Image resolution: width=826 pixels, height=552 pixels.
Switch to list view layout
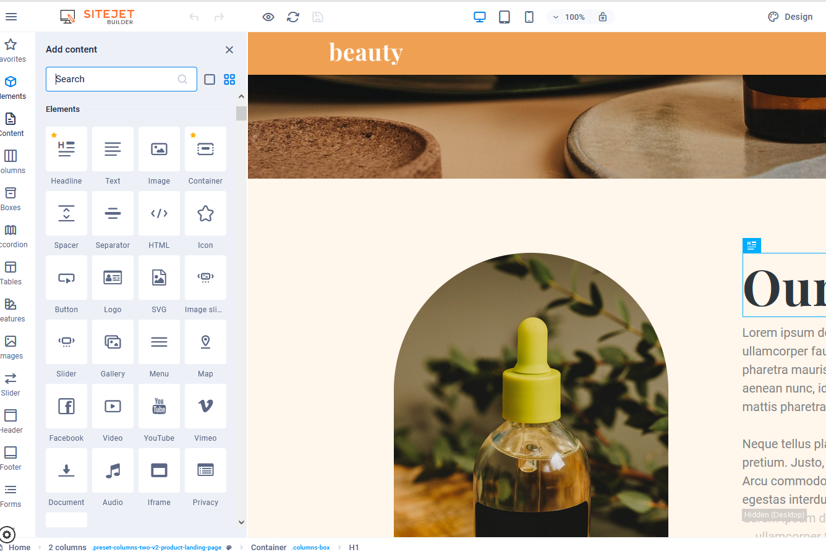[210, 79]
